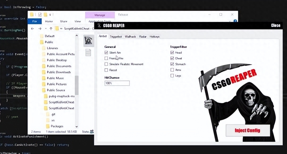The width and height of the screenshot is (287, 154).
Task: Click the scroll-down arrow of Explorer's folder tree
Action: point(77,127)
